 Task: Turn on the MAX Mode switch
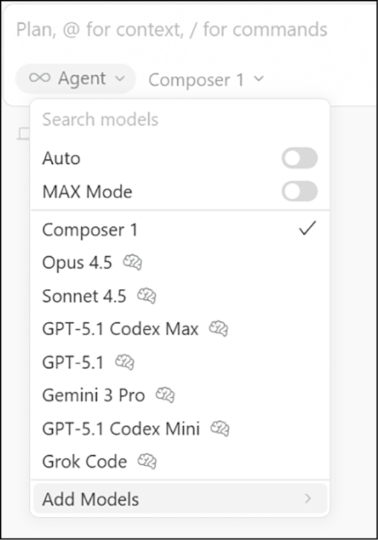[300, 191]
